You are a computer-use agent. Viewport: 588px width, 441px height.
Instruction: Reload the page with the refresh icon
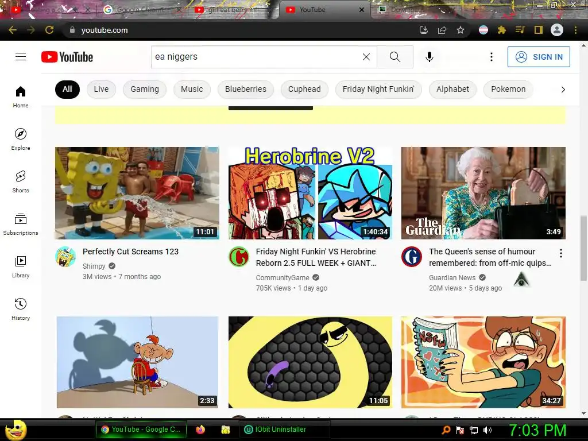click(x=49, y=30)
